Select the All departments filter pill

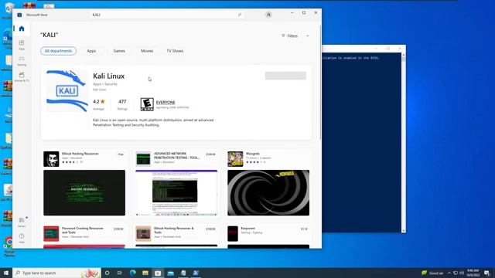[59, 51]
